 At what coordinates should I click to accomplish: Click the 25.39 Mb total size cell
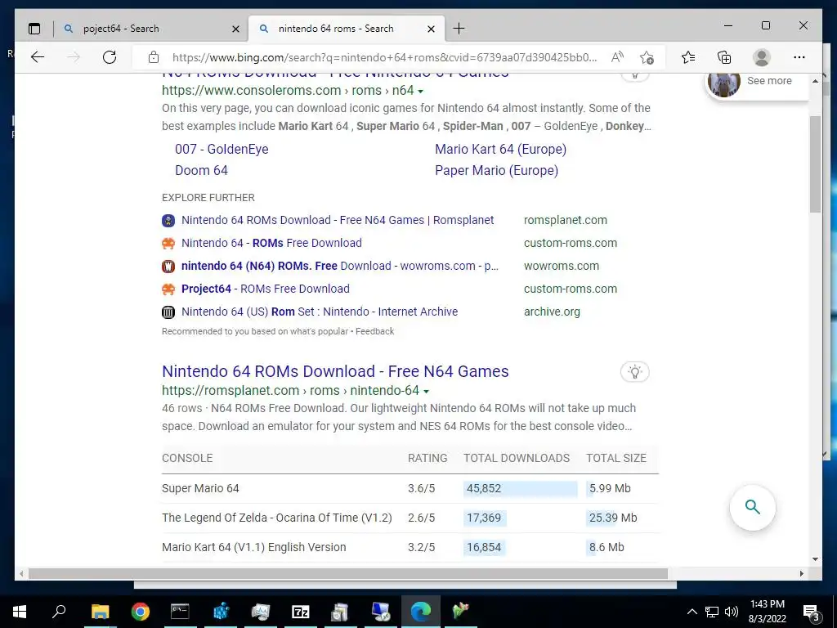[613, 518]
